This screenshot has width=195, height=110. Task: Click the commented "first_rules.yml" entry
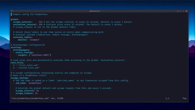point(26,65)
